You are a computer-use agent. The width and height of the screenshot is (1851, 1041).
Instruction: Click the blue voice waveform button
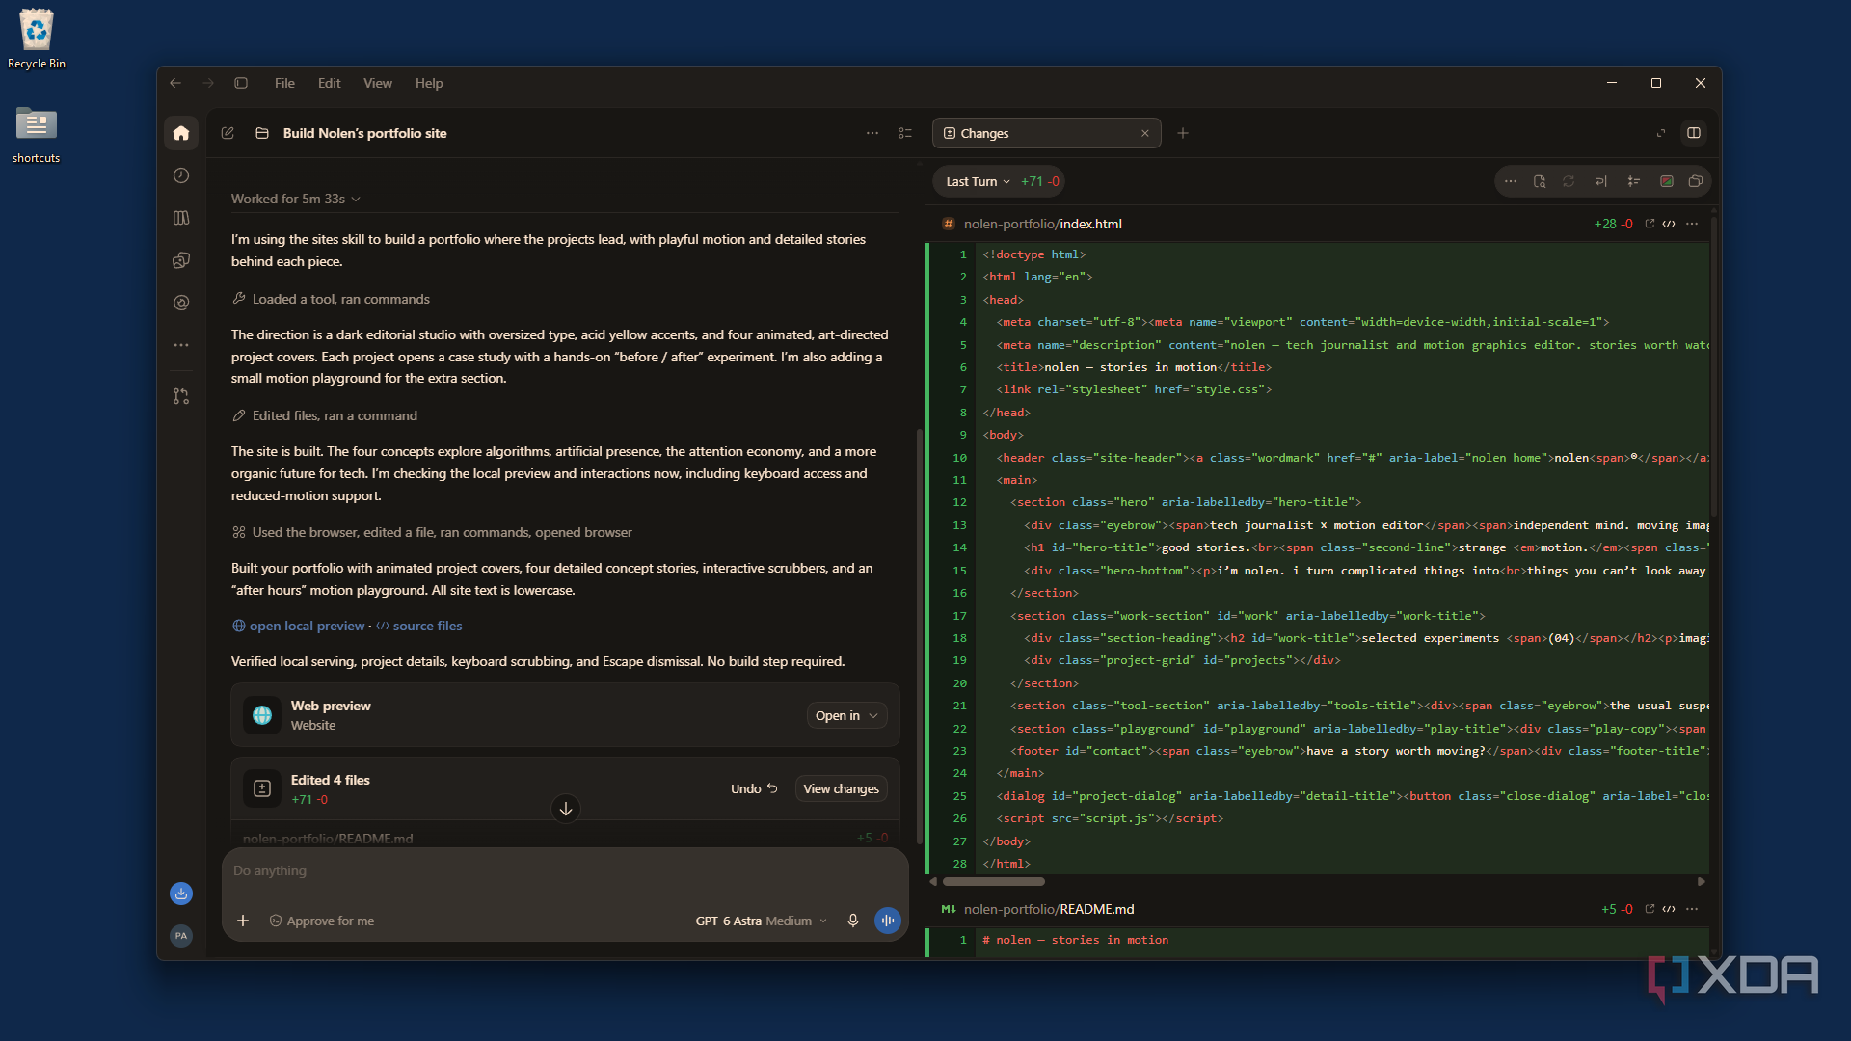888,921
